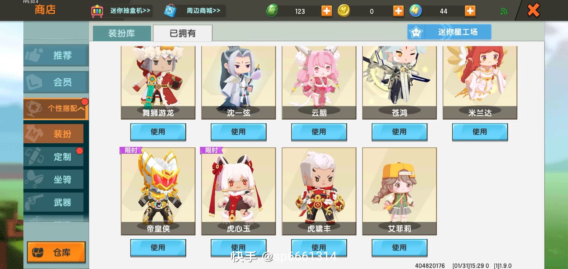Add blue mini coins with plus icon
Viewport: 568px width, 269px height.
470,11
